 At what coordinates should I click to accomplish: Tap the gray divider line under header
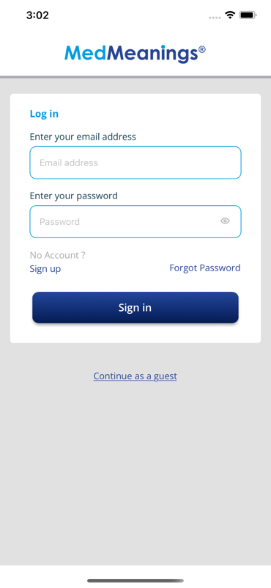(x=135, y=77)
